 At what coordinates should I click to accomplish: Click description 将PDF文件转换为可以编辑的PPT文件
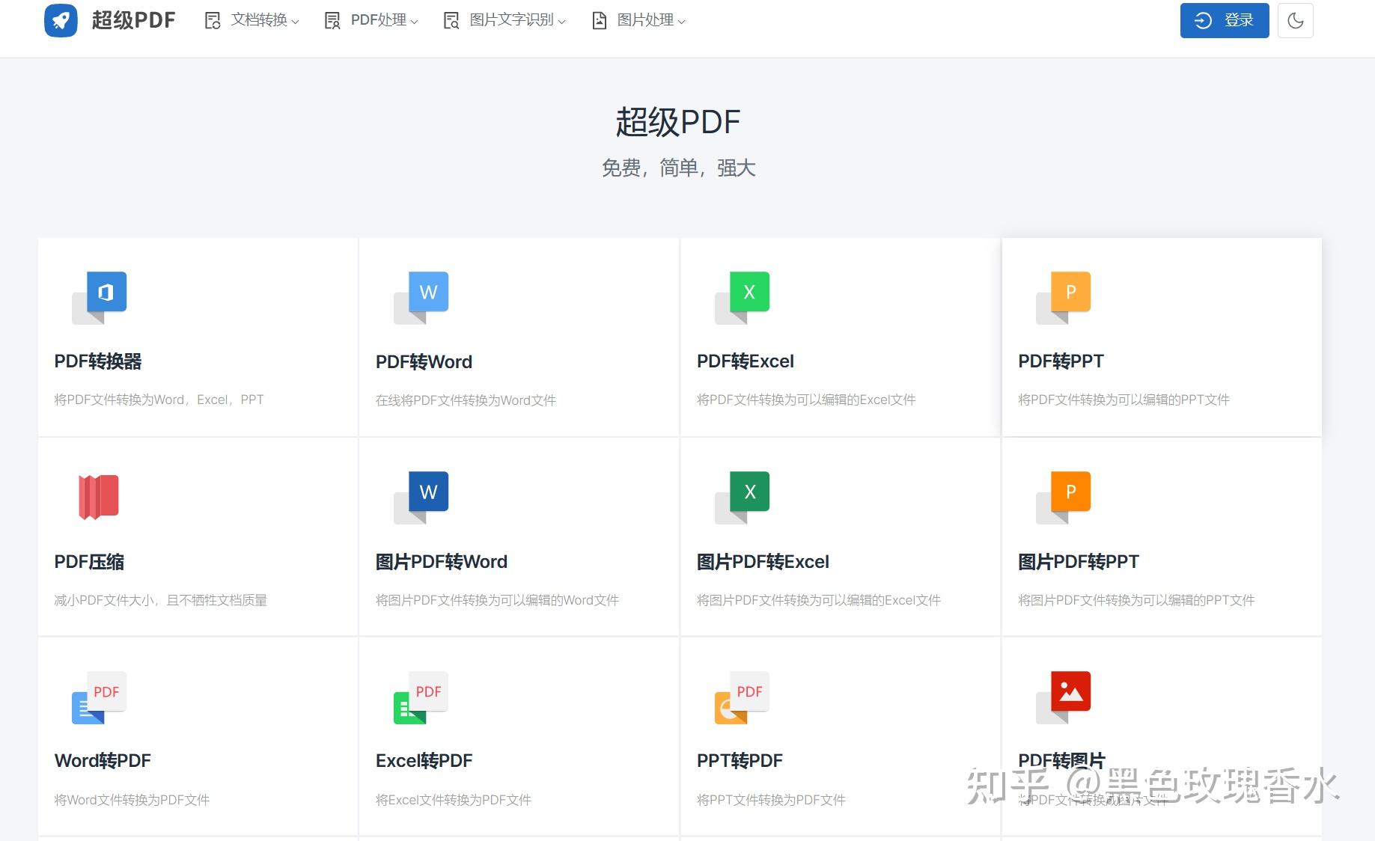(1124, 400)
